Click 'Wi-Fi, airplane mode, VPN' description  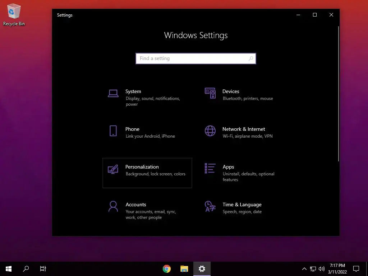[x=248, y=136]
